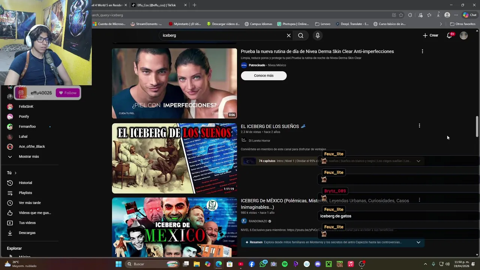Viewport: 480px width, 270px height.
Task: Expand the Tú section chevron
Action: 15,173
